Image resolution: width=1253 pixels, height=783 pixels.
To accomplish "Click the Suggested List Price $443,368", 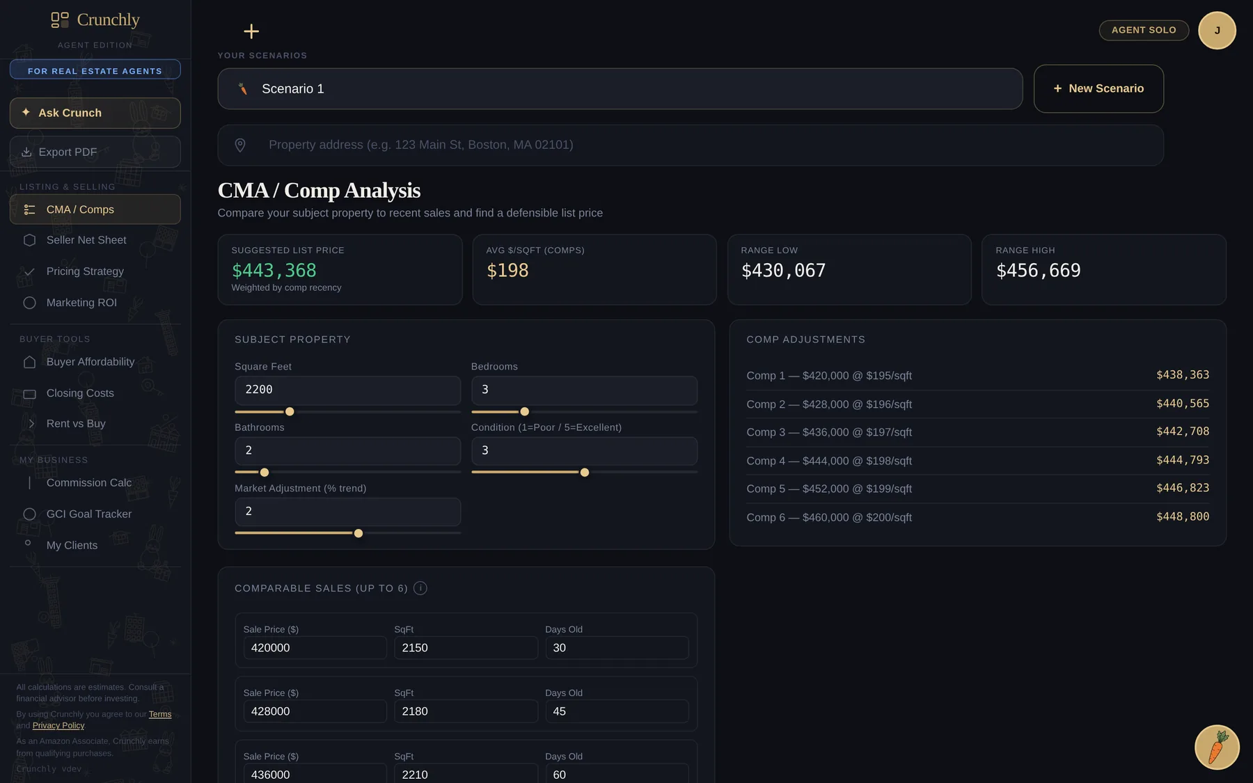I will point(274,271).
